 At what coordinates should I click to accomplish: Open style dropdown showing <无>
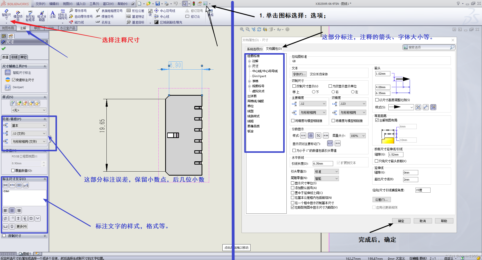click(29, 110)
